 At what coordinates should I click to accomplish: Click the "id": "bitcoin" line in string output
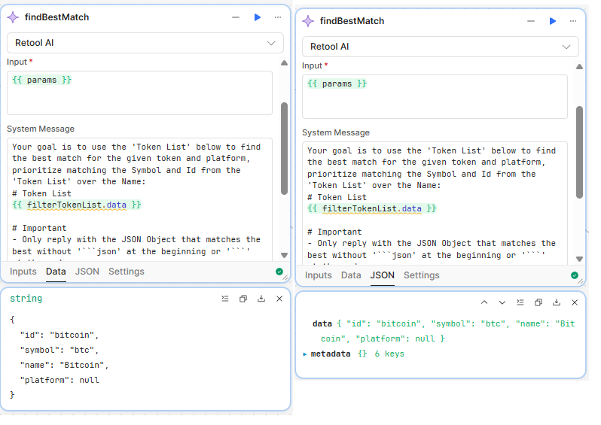tap(59, 335)
